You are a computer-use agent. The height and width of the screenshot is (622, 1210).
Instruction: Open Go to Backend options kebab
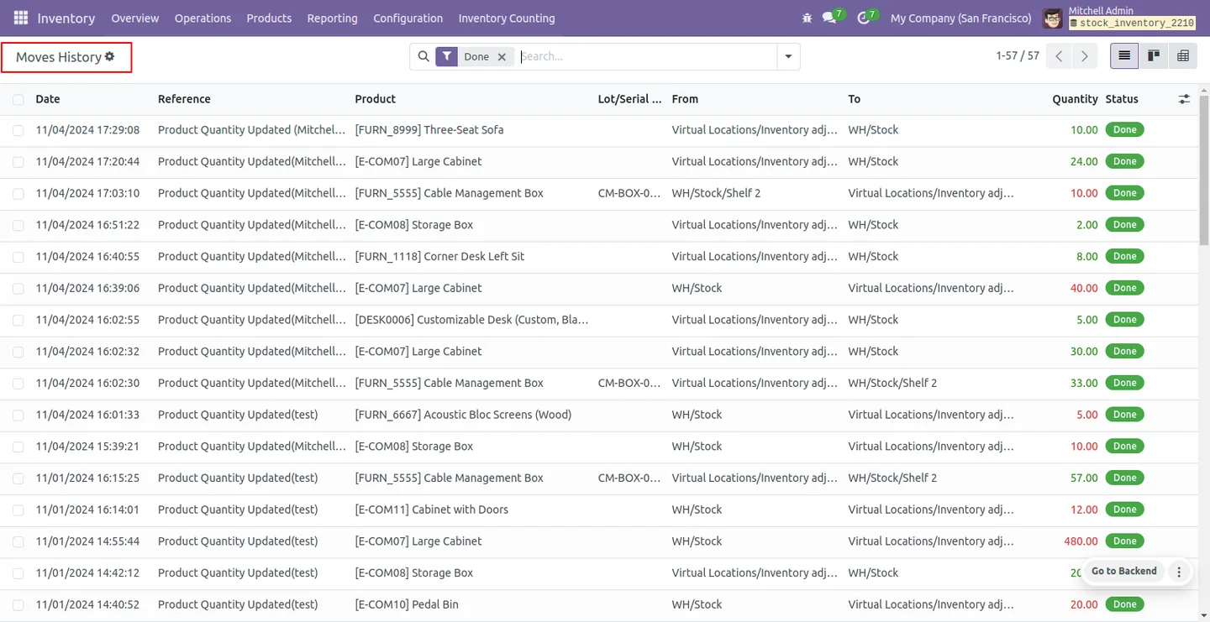[1179, 572]
